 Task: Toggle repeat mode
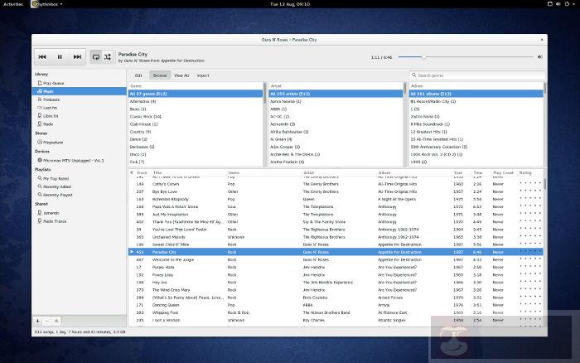(96, 57)
